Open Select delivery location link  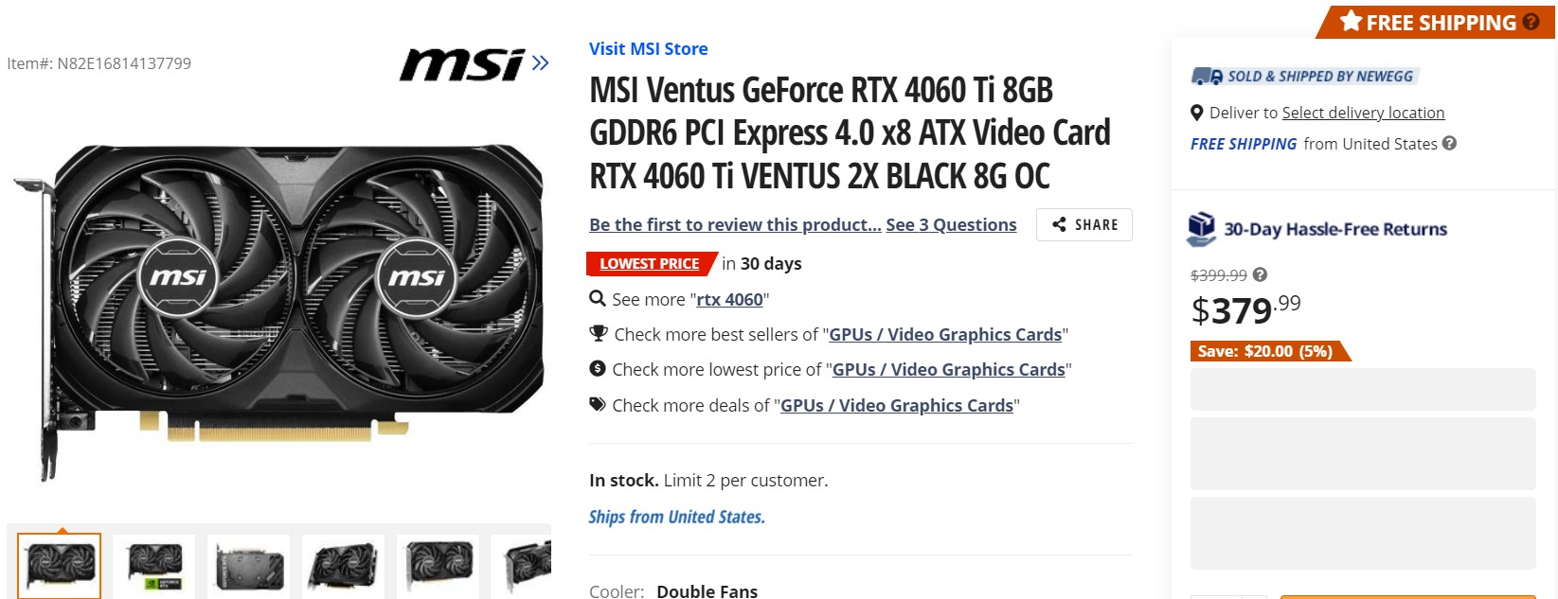point(1363,113)
